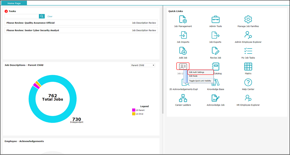Open the Job Management quick link icon

(x=183, y=19)
